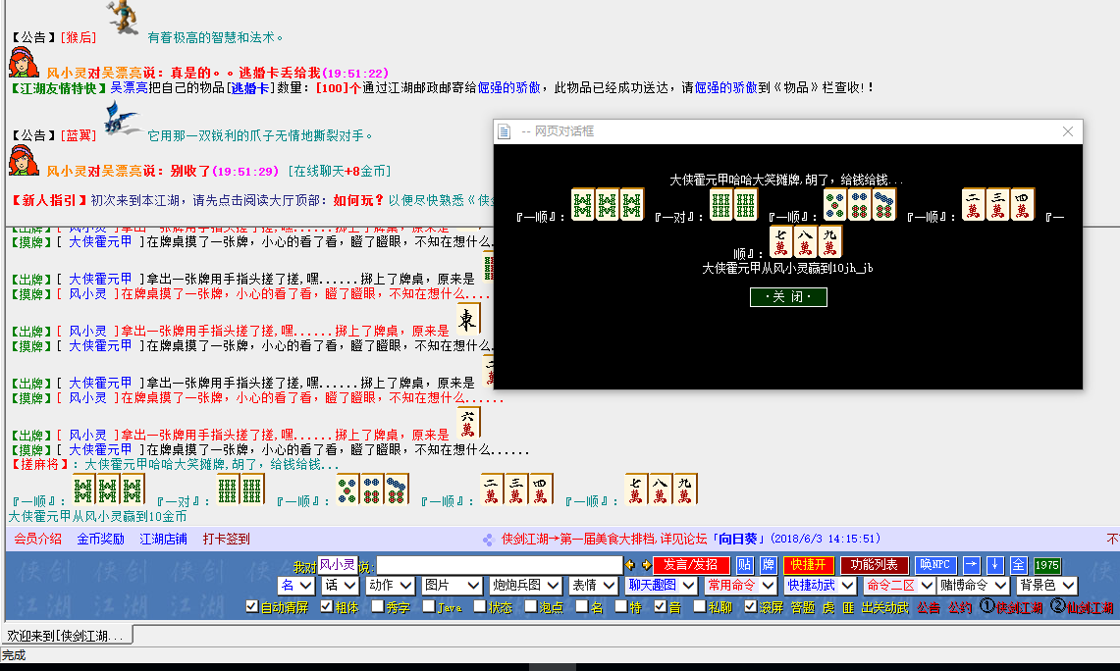The image size is (1120, 671).
Task: Click the 贴 button
Action: coord(744,565)
